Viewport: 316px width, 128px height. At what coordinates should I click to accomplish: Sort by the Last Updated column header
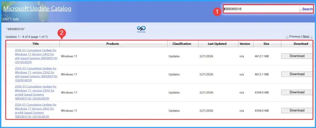[x=217, y=44]
